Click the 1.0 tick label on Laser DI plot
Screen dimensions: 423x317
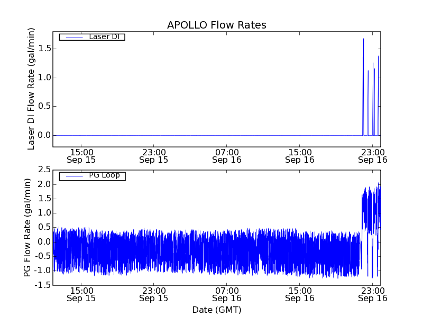[44, 78]
